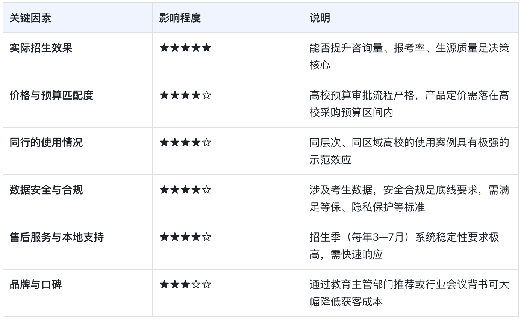Select the 售后服务与本地支持 cell
The height and width of the screenshot is (320, 521).
[57, 237]
